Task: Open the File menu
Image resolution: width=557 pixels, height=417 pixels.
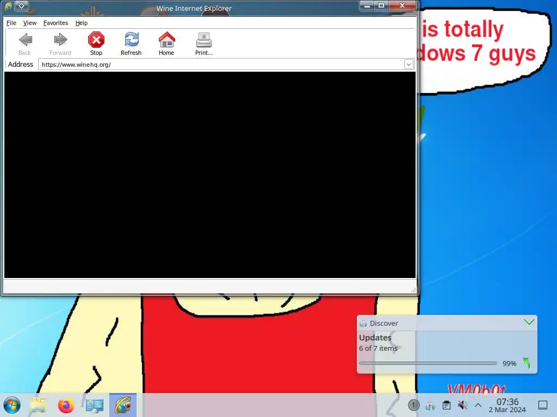Action: pos(11,23)
